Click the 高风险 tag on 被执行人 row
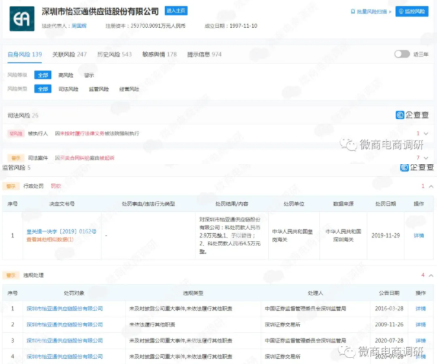The width and height of the screenshot is (437, 364). pos(16,133)
